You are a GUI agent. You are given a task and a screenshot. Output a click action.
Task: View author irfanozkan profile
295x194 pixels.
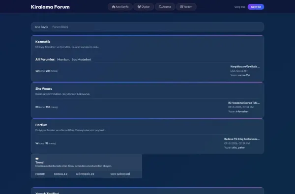[x=242, y=111]
